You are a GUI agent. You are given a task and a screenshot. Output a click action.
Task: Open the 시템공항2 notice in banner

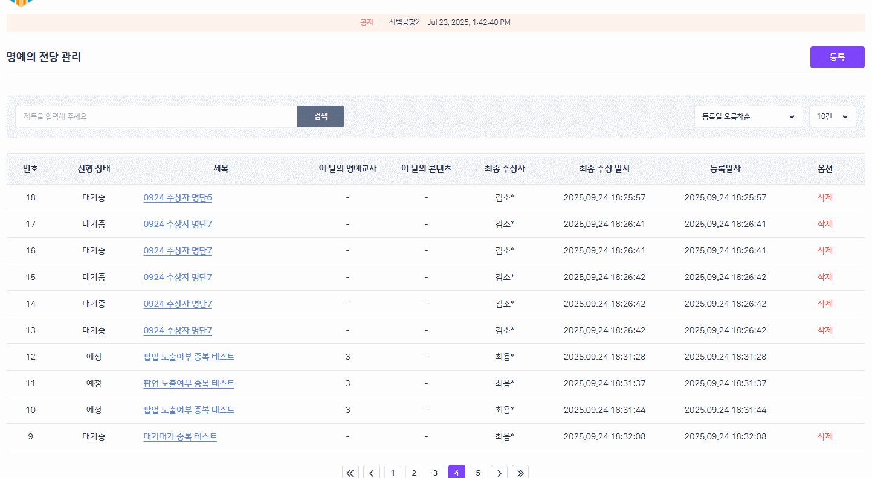pyautogui.click(x=404, y=22)
